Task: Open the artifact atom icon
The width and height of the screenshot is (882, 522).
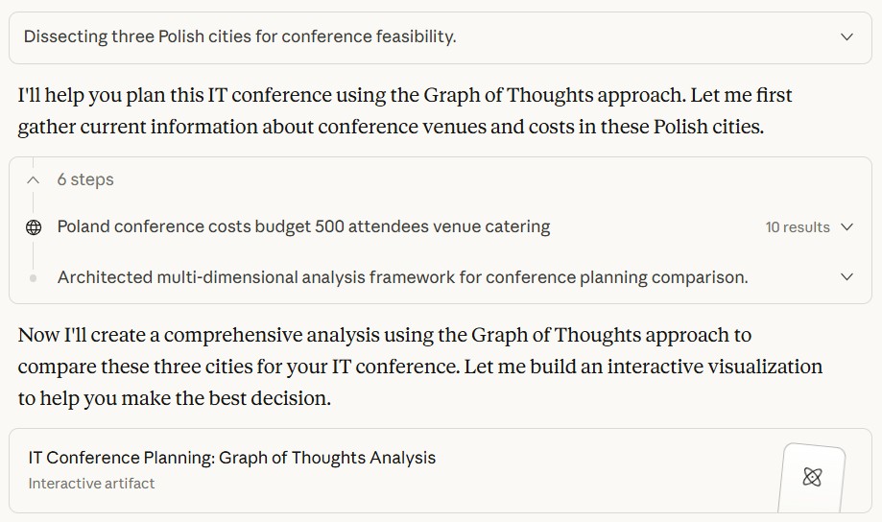Action: 812,477
